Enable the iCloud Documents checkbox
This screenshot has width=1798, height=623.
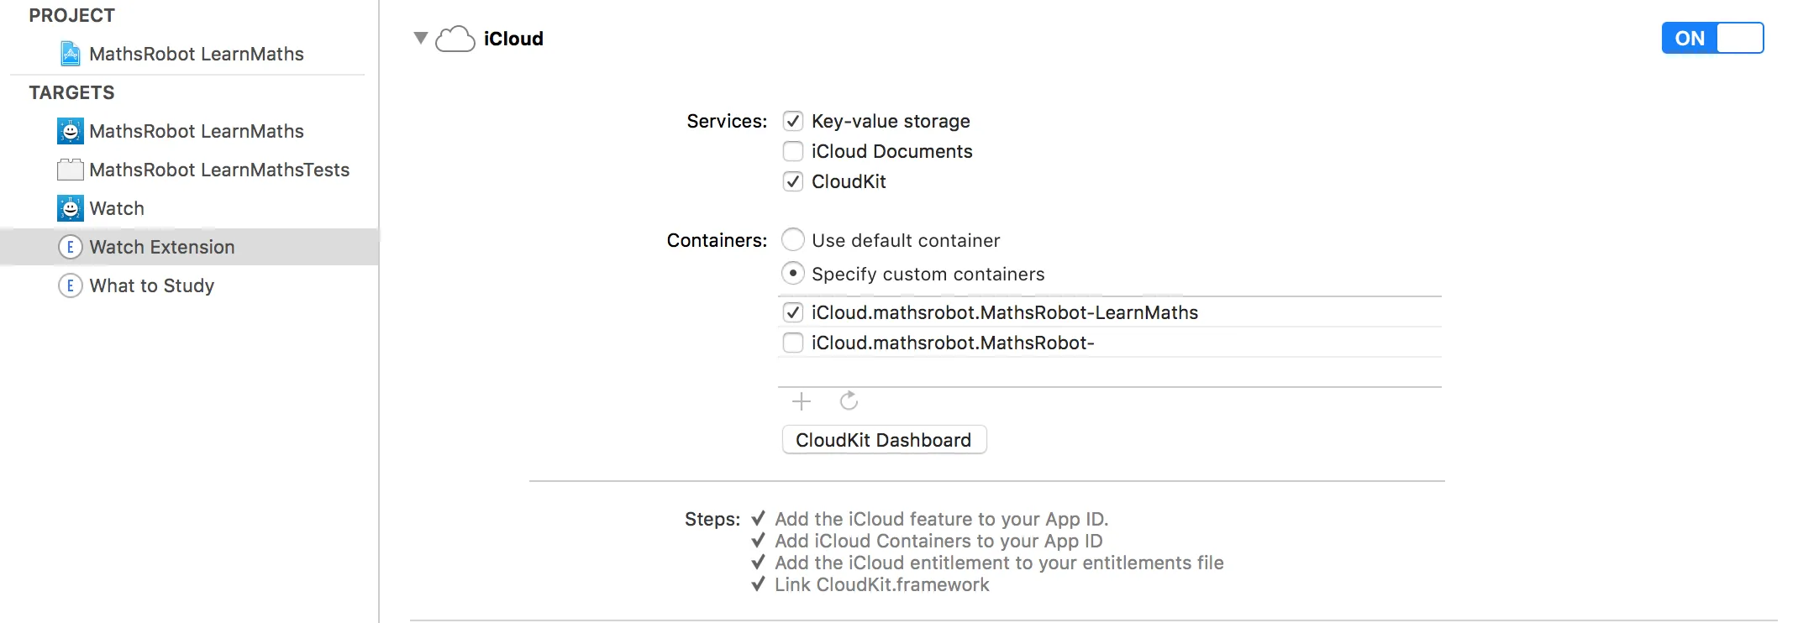(793, 151)
